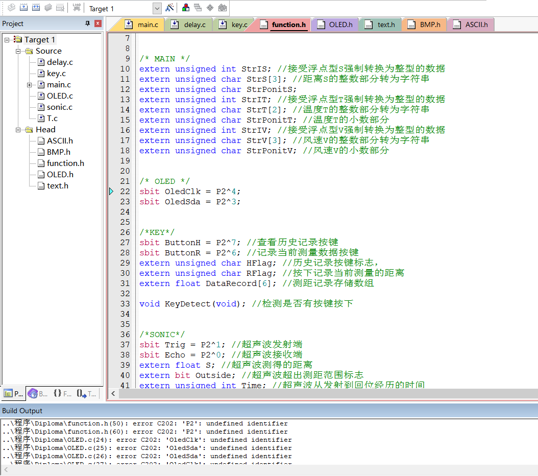538x476 pixels.
Task: Click the Select Software Packs icon
Action: click(x=223, y=8)
